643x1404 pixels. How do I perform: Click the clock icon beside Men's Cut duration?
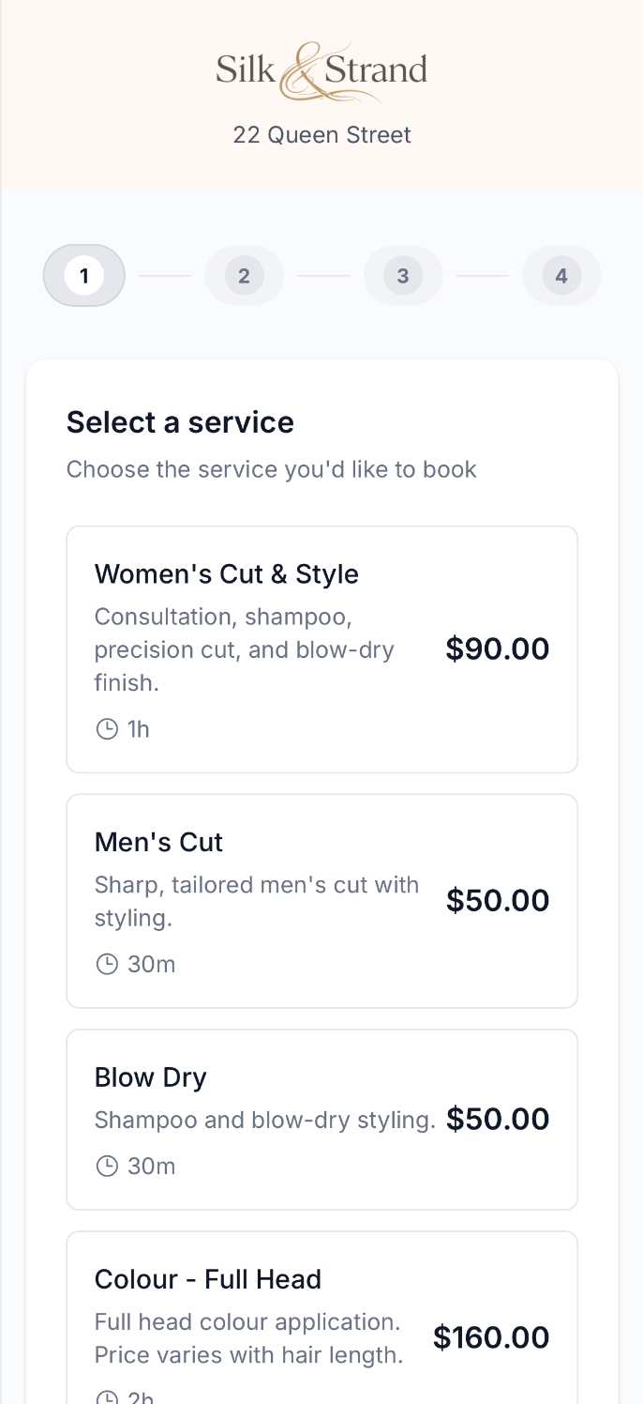pyautogui.click(x=107, y=964)
